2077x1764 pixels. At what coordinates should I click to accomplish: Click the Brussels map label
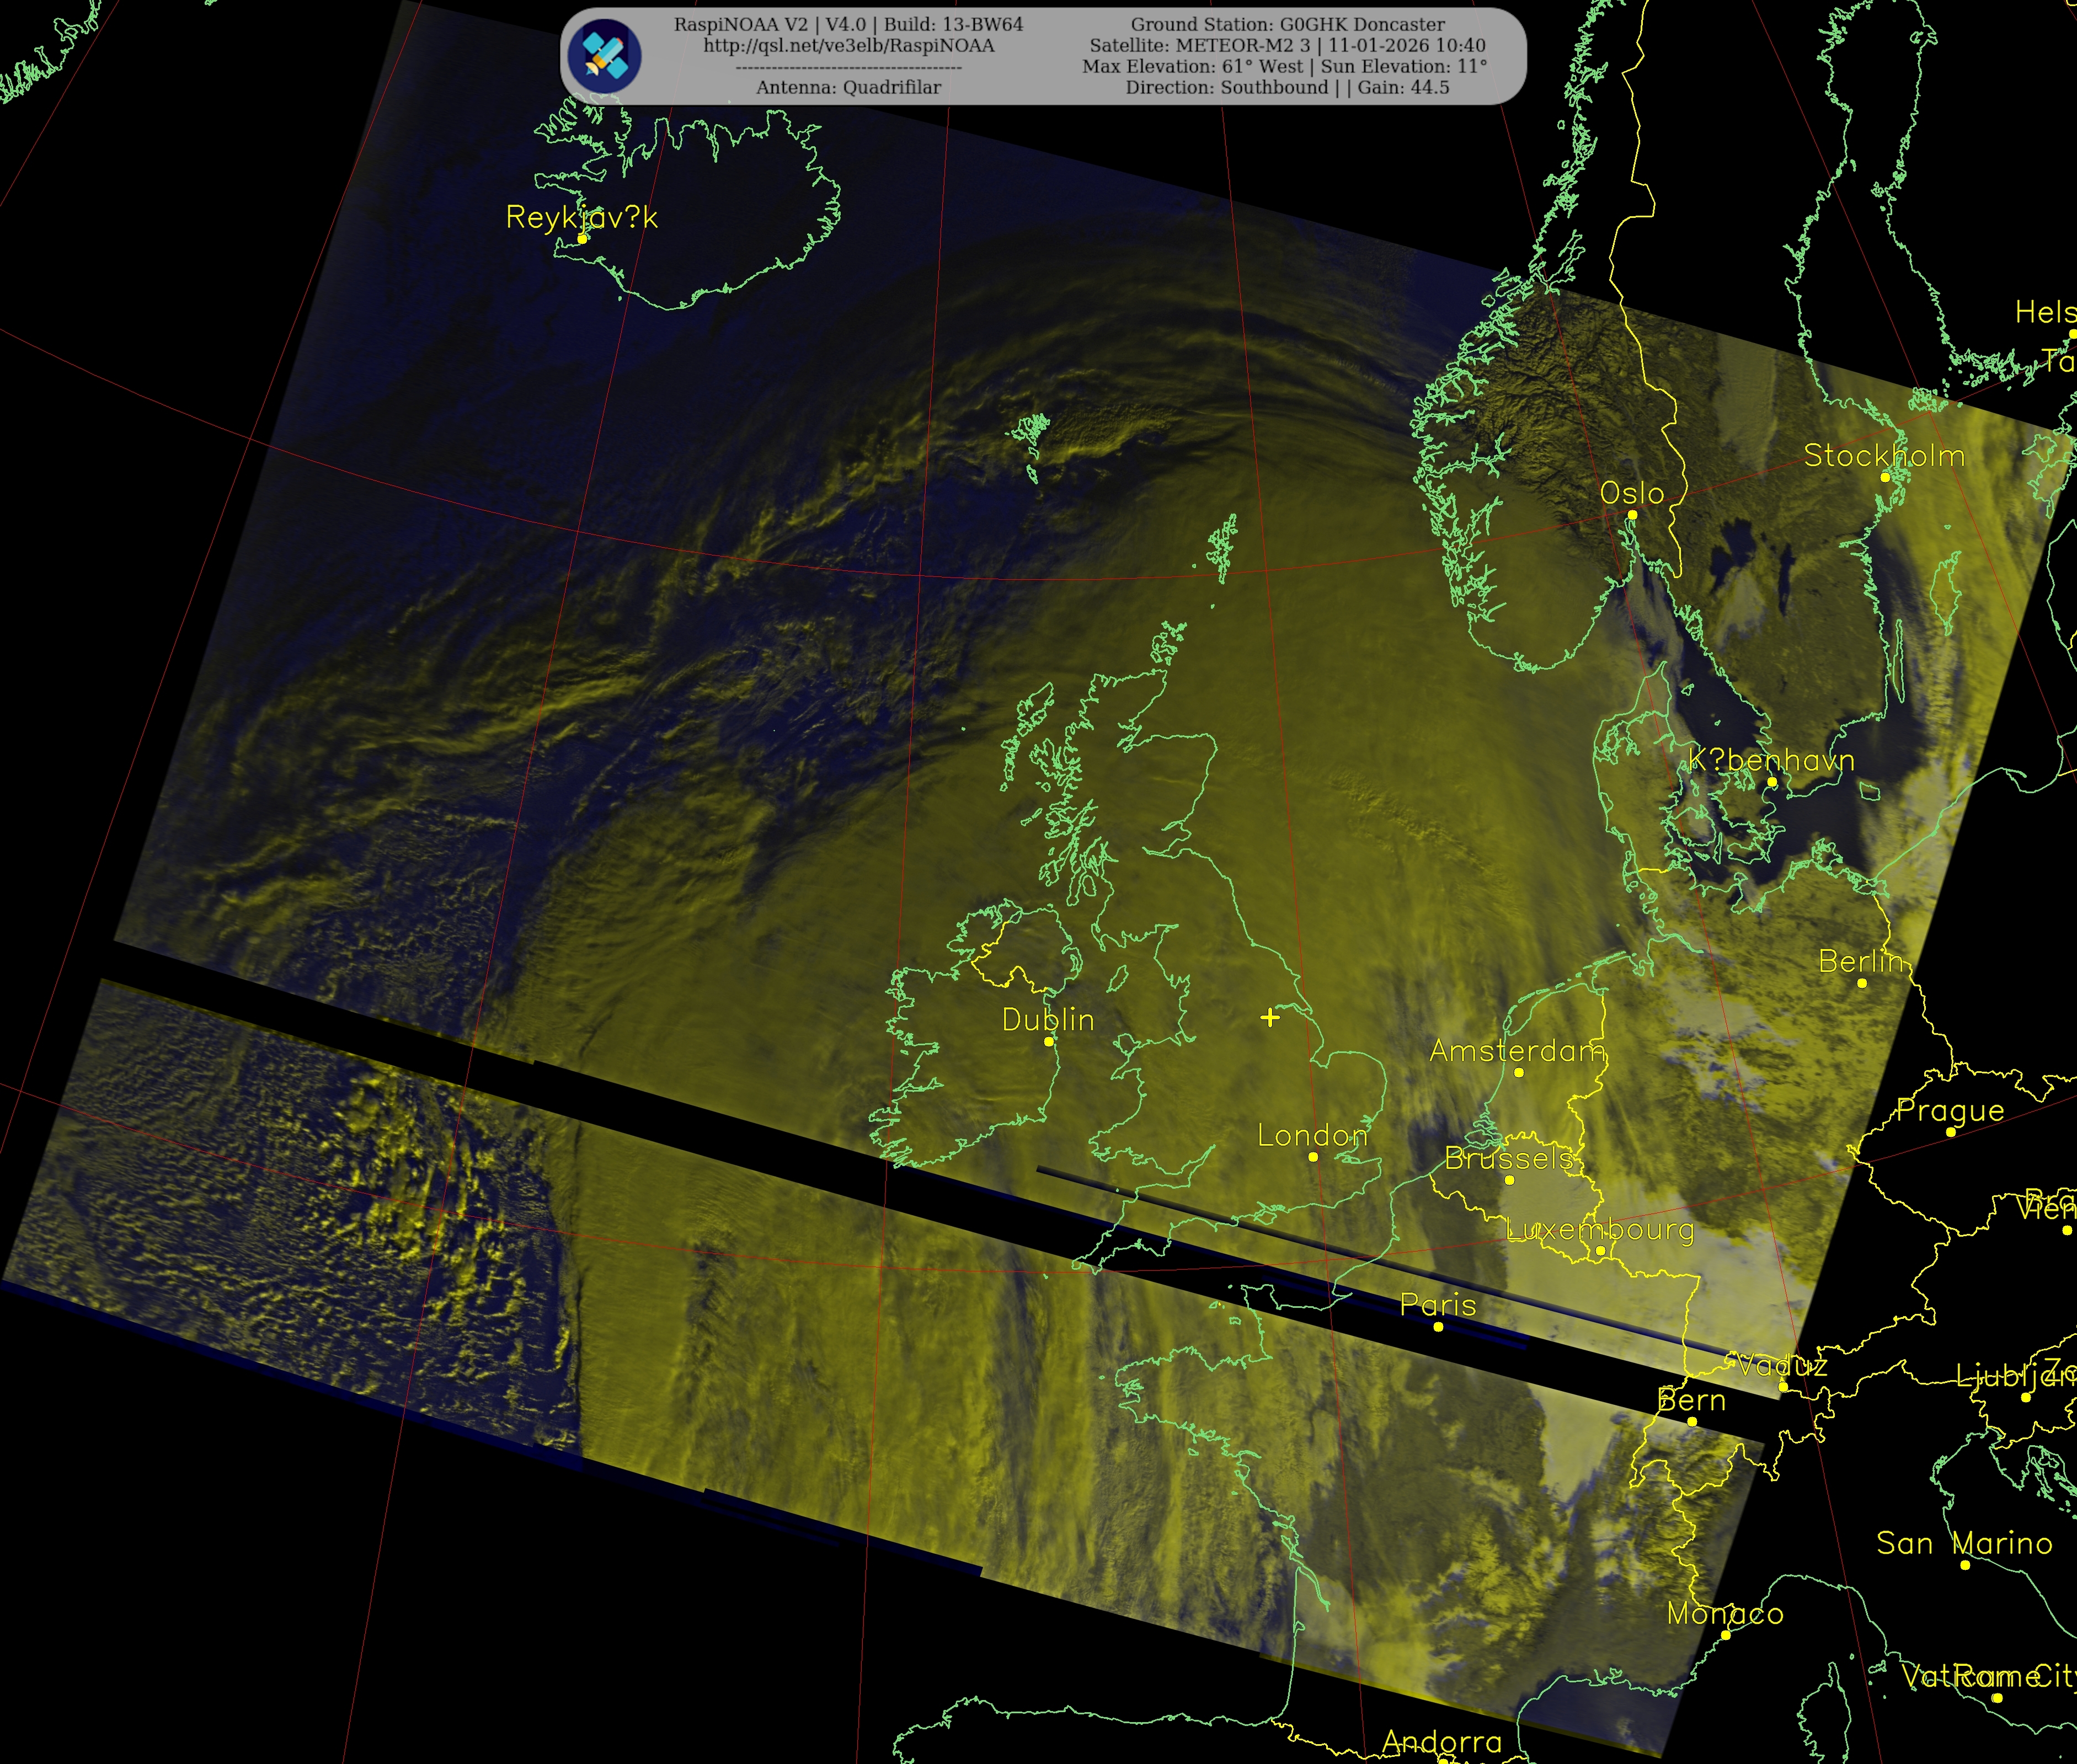(1510, 1158)
